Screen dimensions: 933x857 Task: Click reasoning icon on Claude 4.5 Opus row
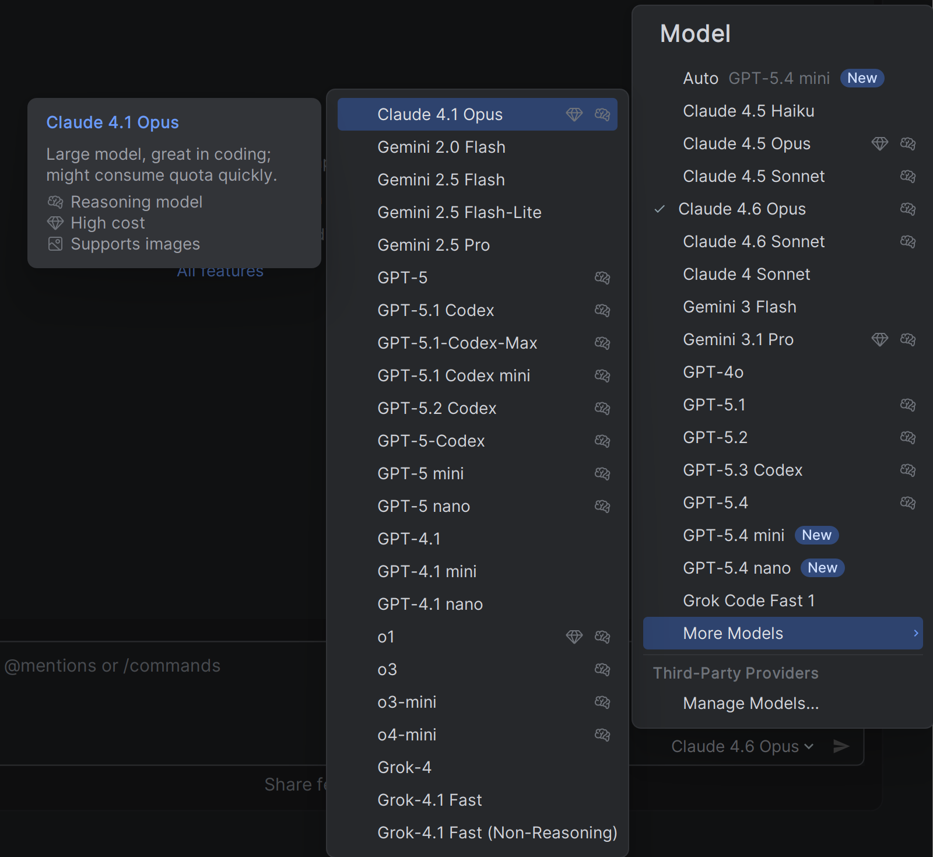[x=908, y=143]
